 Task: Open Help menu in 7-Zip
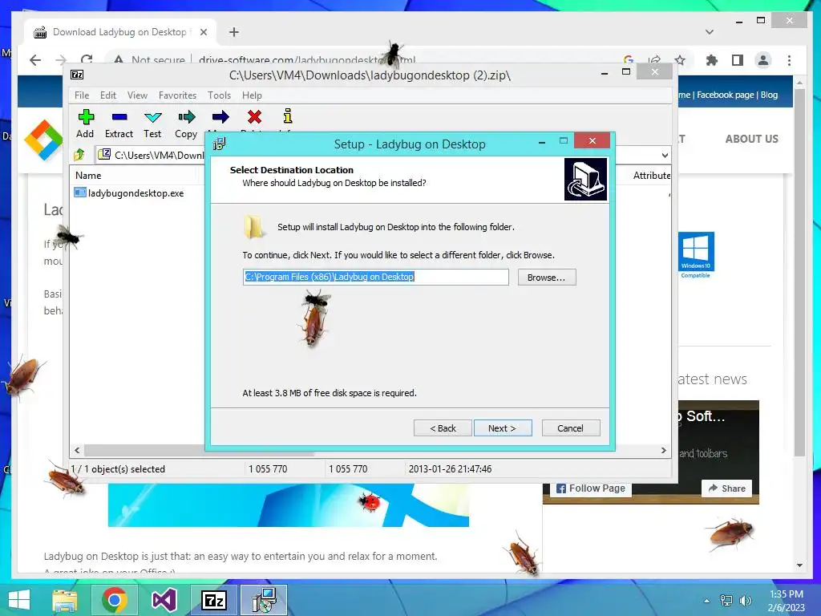pos(252,95)
